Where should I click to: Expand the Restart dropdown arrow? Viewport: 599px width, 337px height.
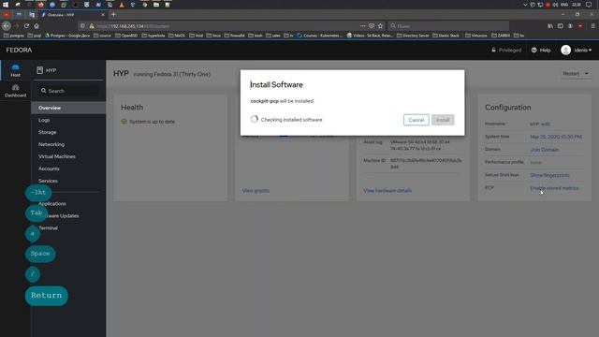587,73
